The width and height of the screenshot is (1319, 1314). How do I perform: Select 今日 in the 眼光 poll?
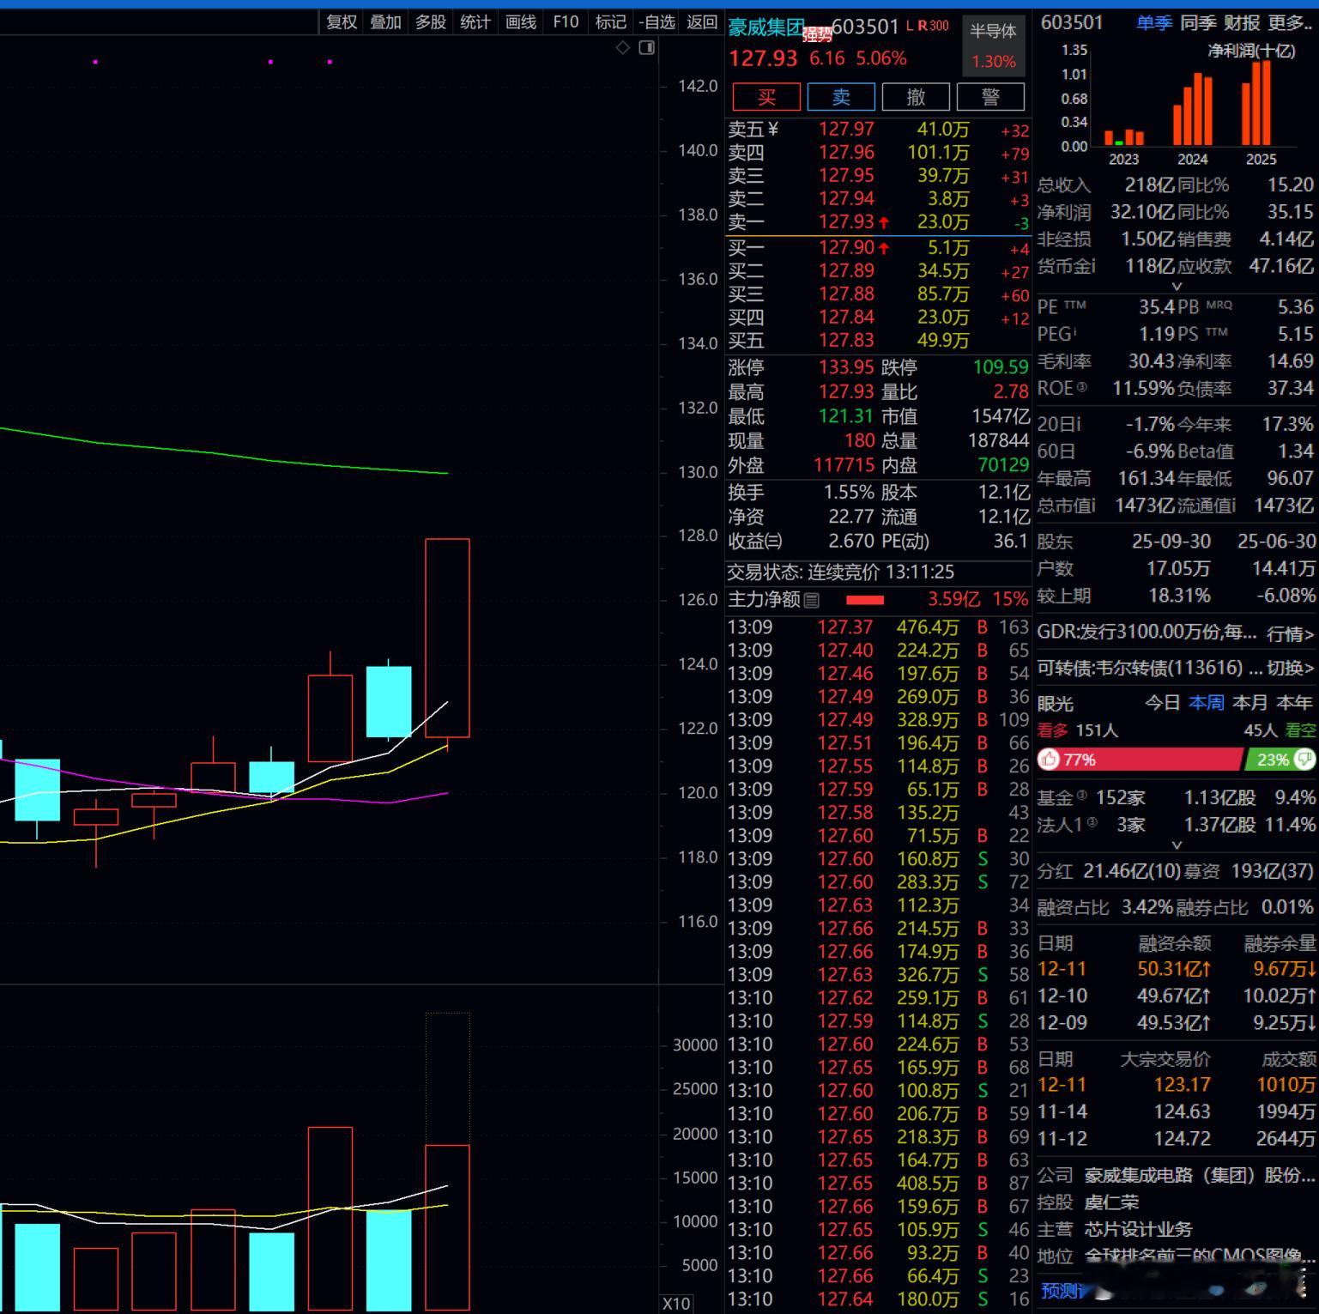1162,703
